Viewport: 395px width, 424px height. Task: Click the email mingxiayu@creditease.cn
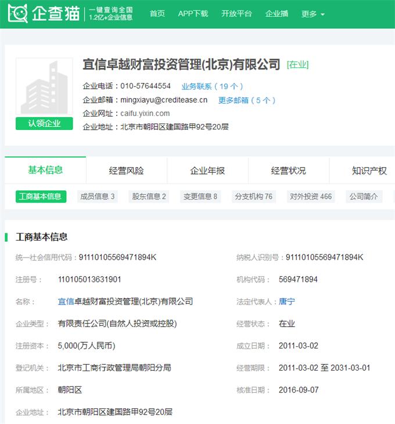(x=164, y=100)
